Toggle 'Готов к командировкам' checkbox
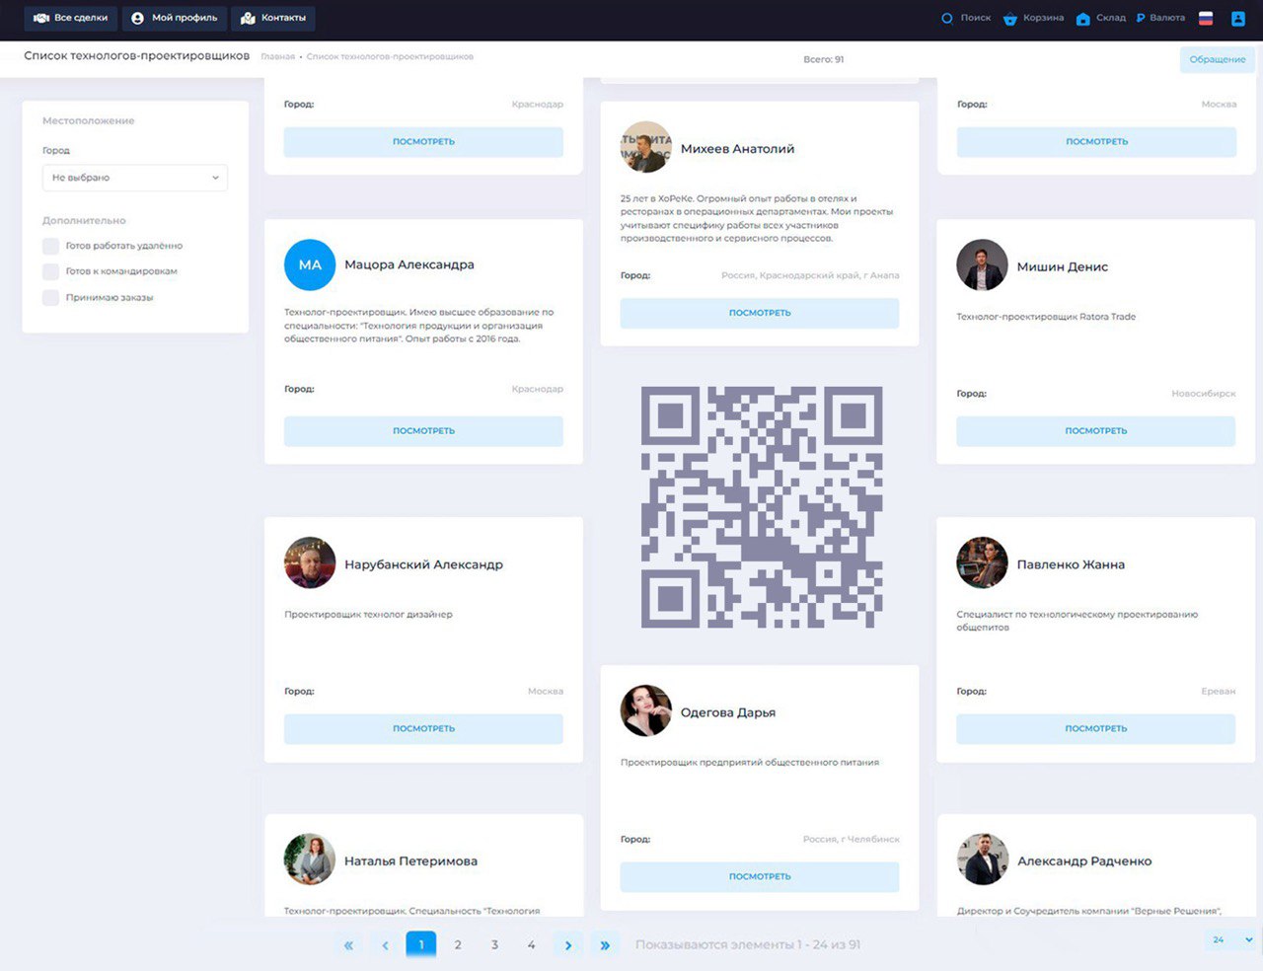Image resolution: width=1263 pixels, height=971 pixels. [x=50, y=271]
